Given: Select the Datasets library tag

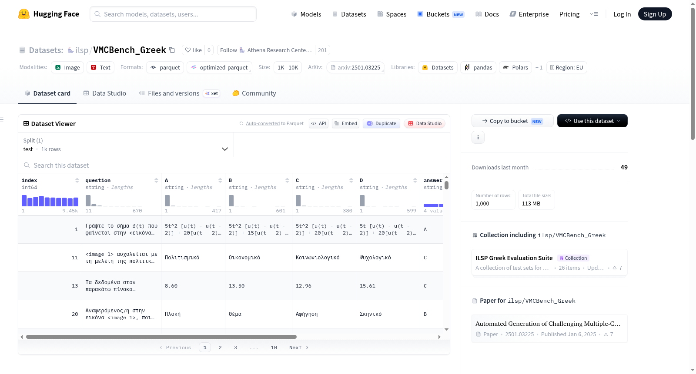Looking at the screenshot, I should (438, 67).
